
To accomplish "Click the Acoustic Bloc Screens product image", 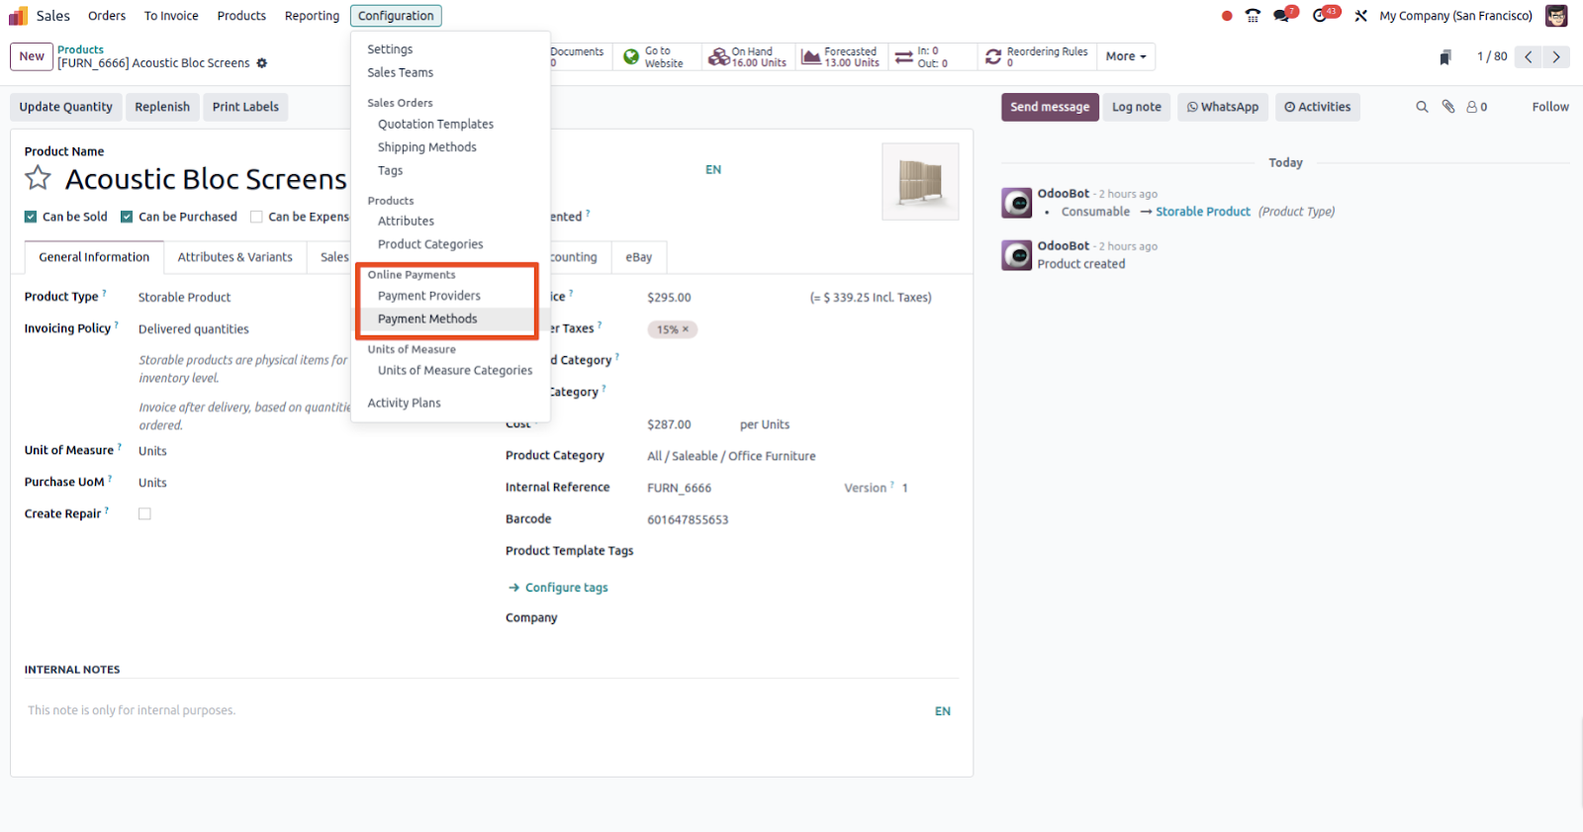I will coord(920,181).
